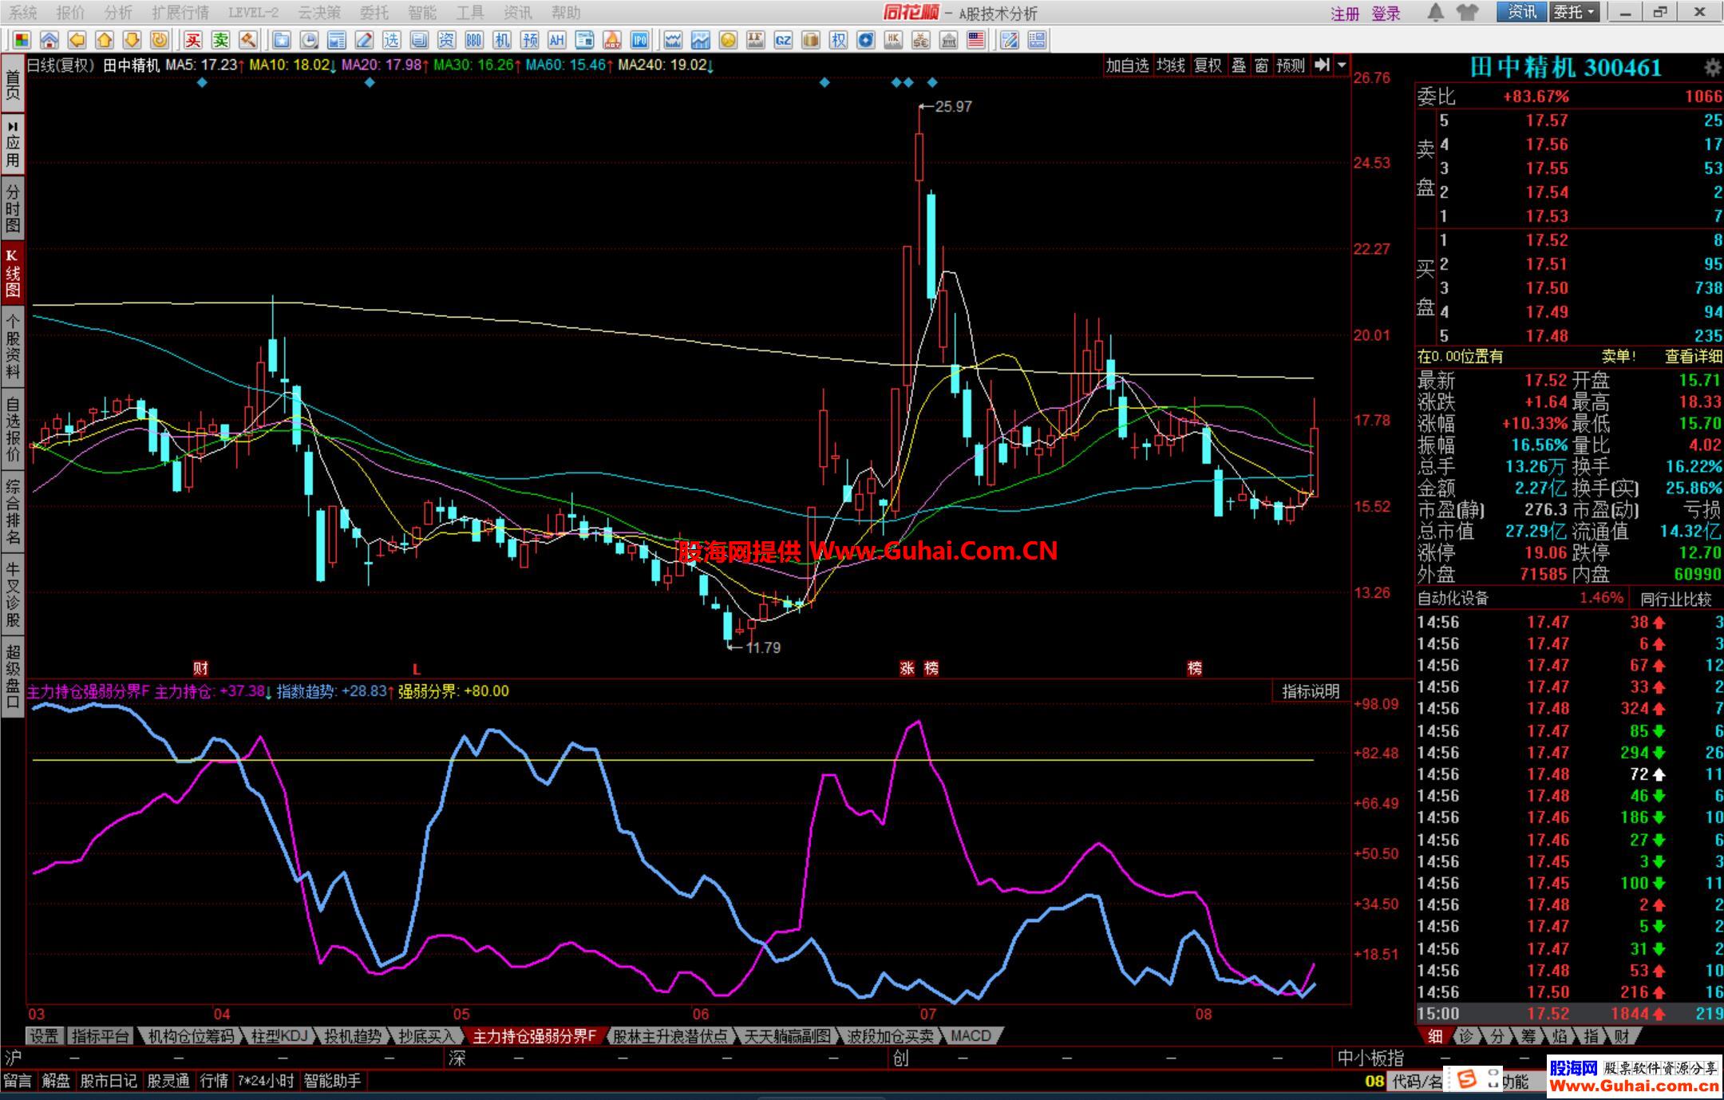Click the red 买 (buy) toolbar icon
Screen dimensions: 1724x1100
[192, 40]
